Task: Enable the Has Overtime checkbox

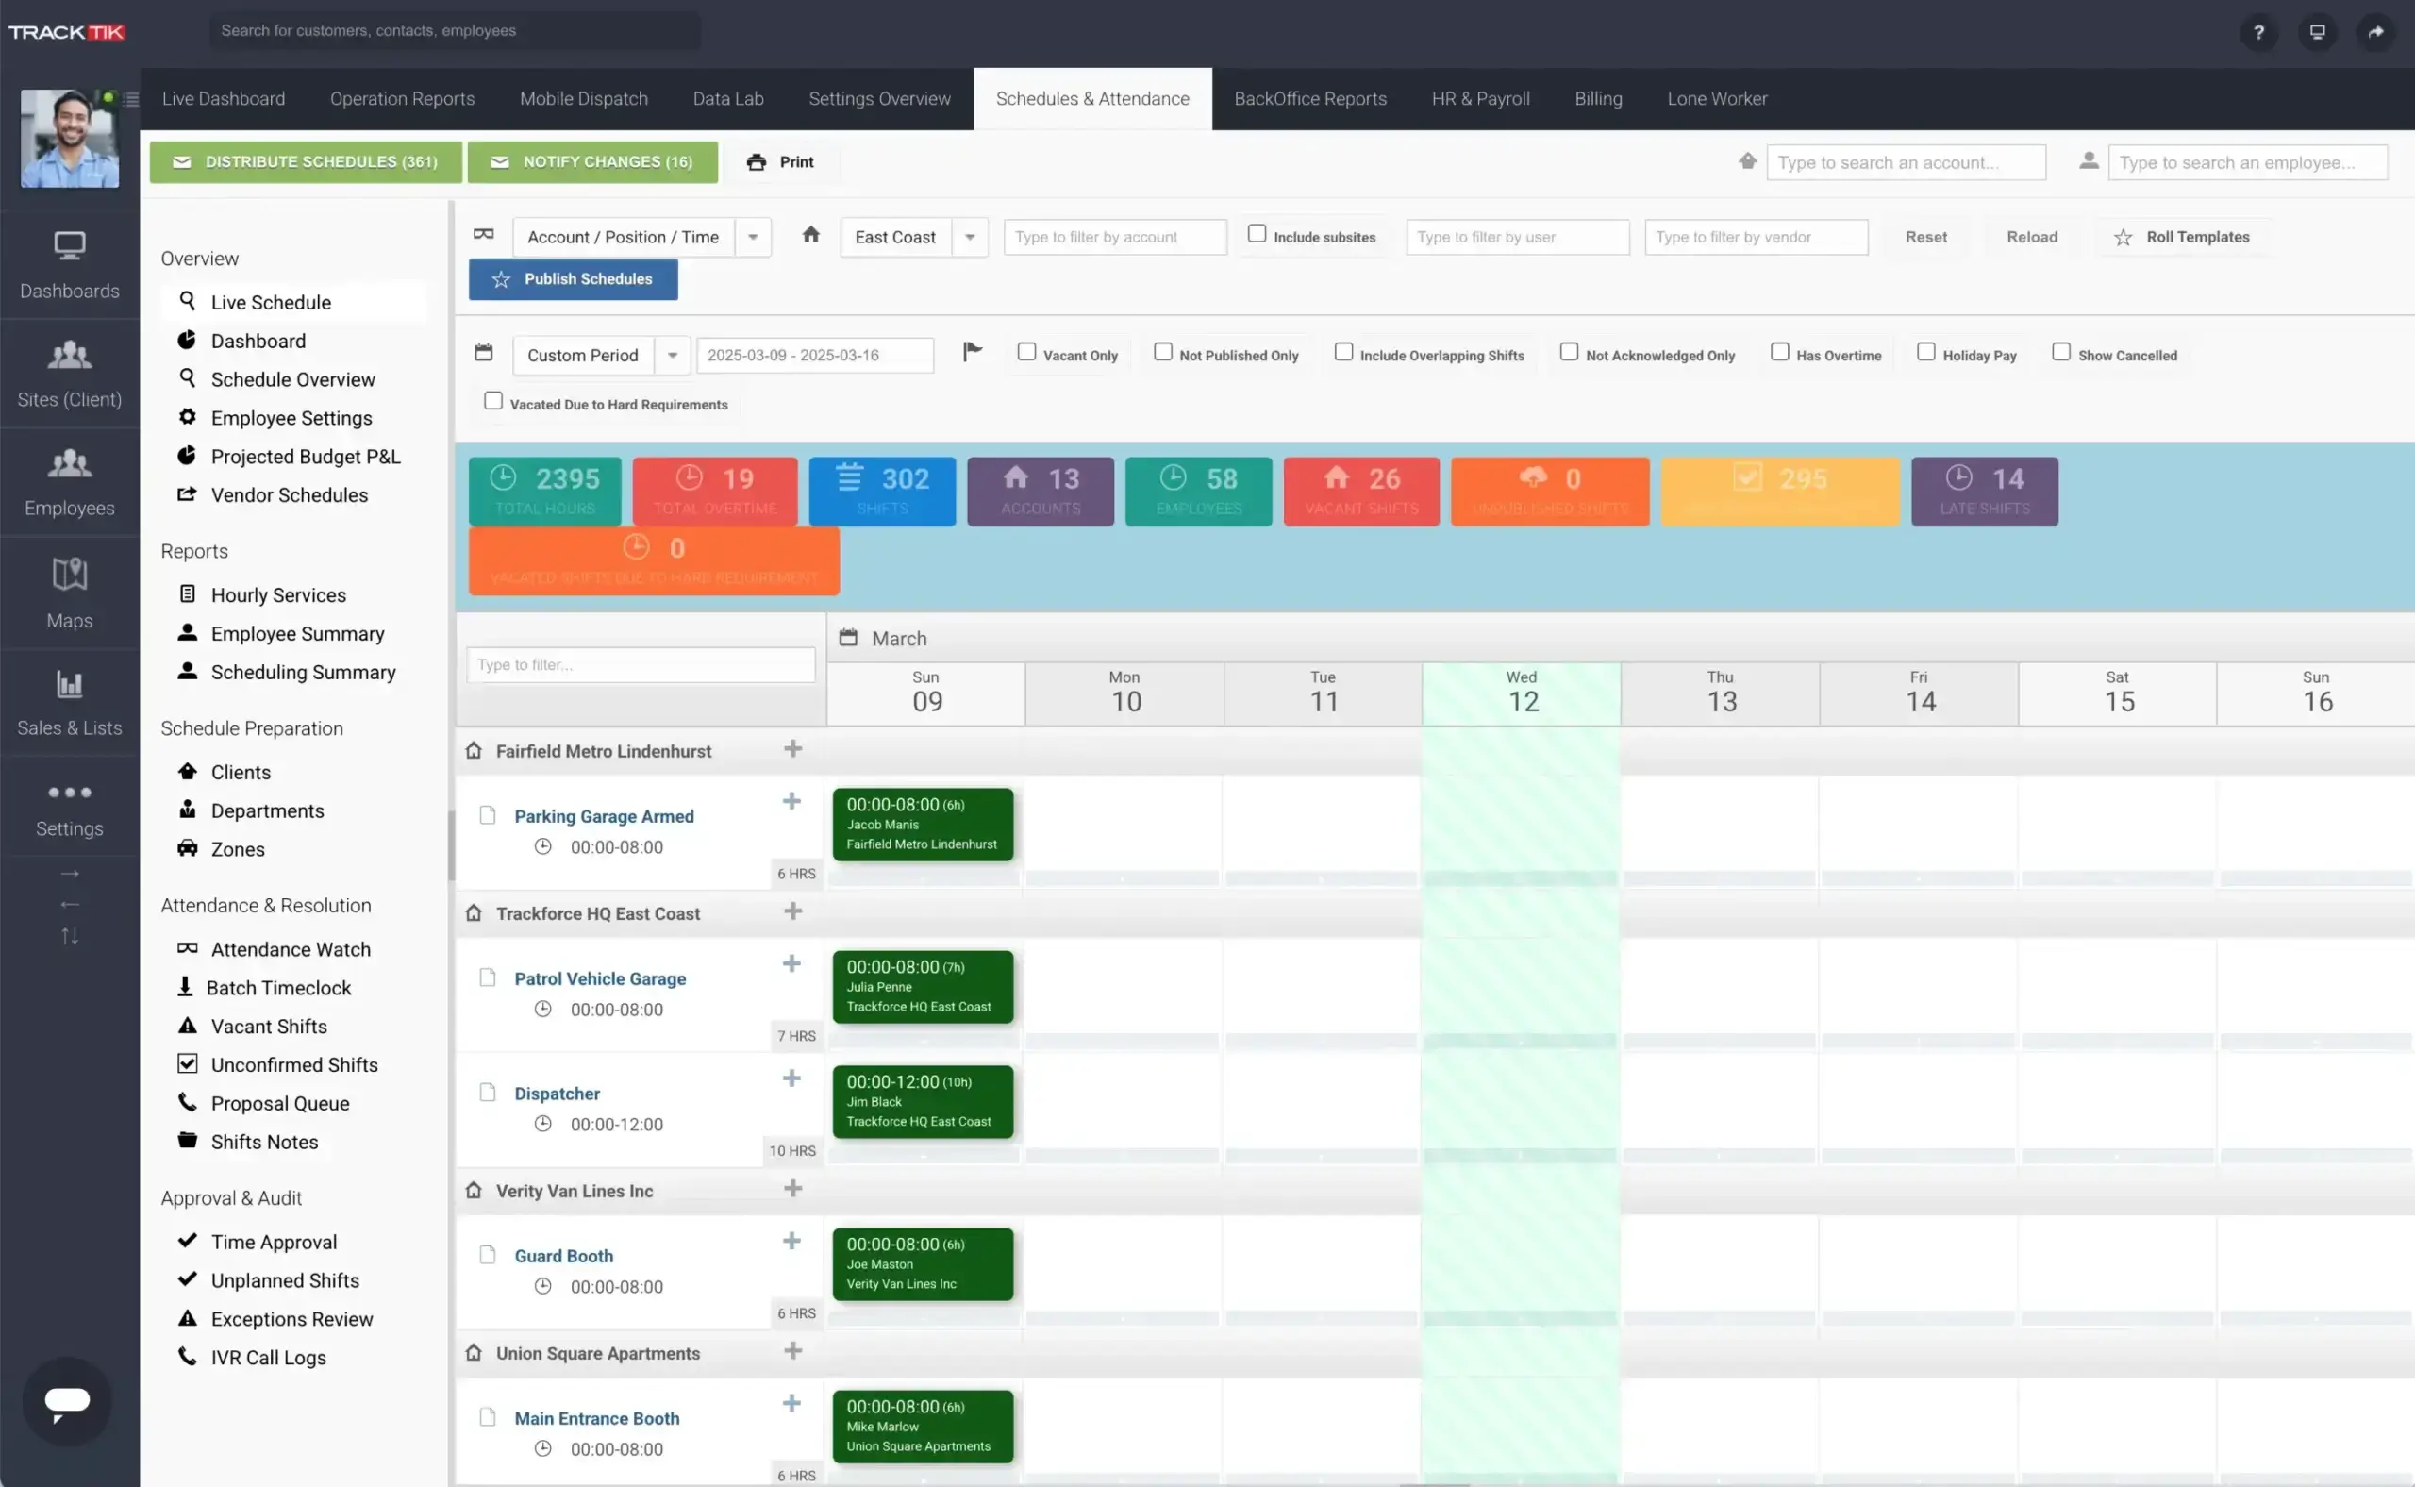Action: [x=1779, y=351]
